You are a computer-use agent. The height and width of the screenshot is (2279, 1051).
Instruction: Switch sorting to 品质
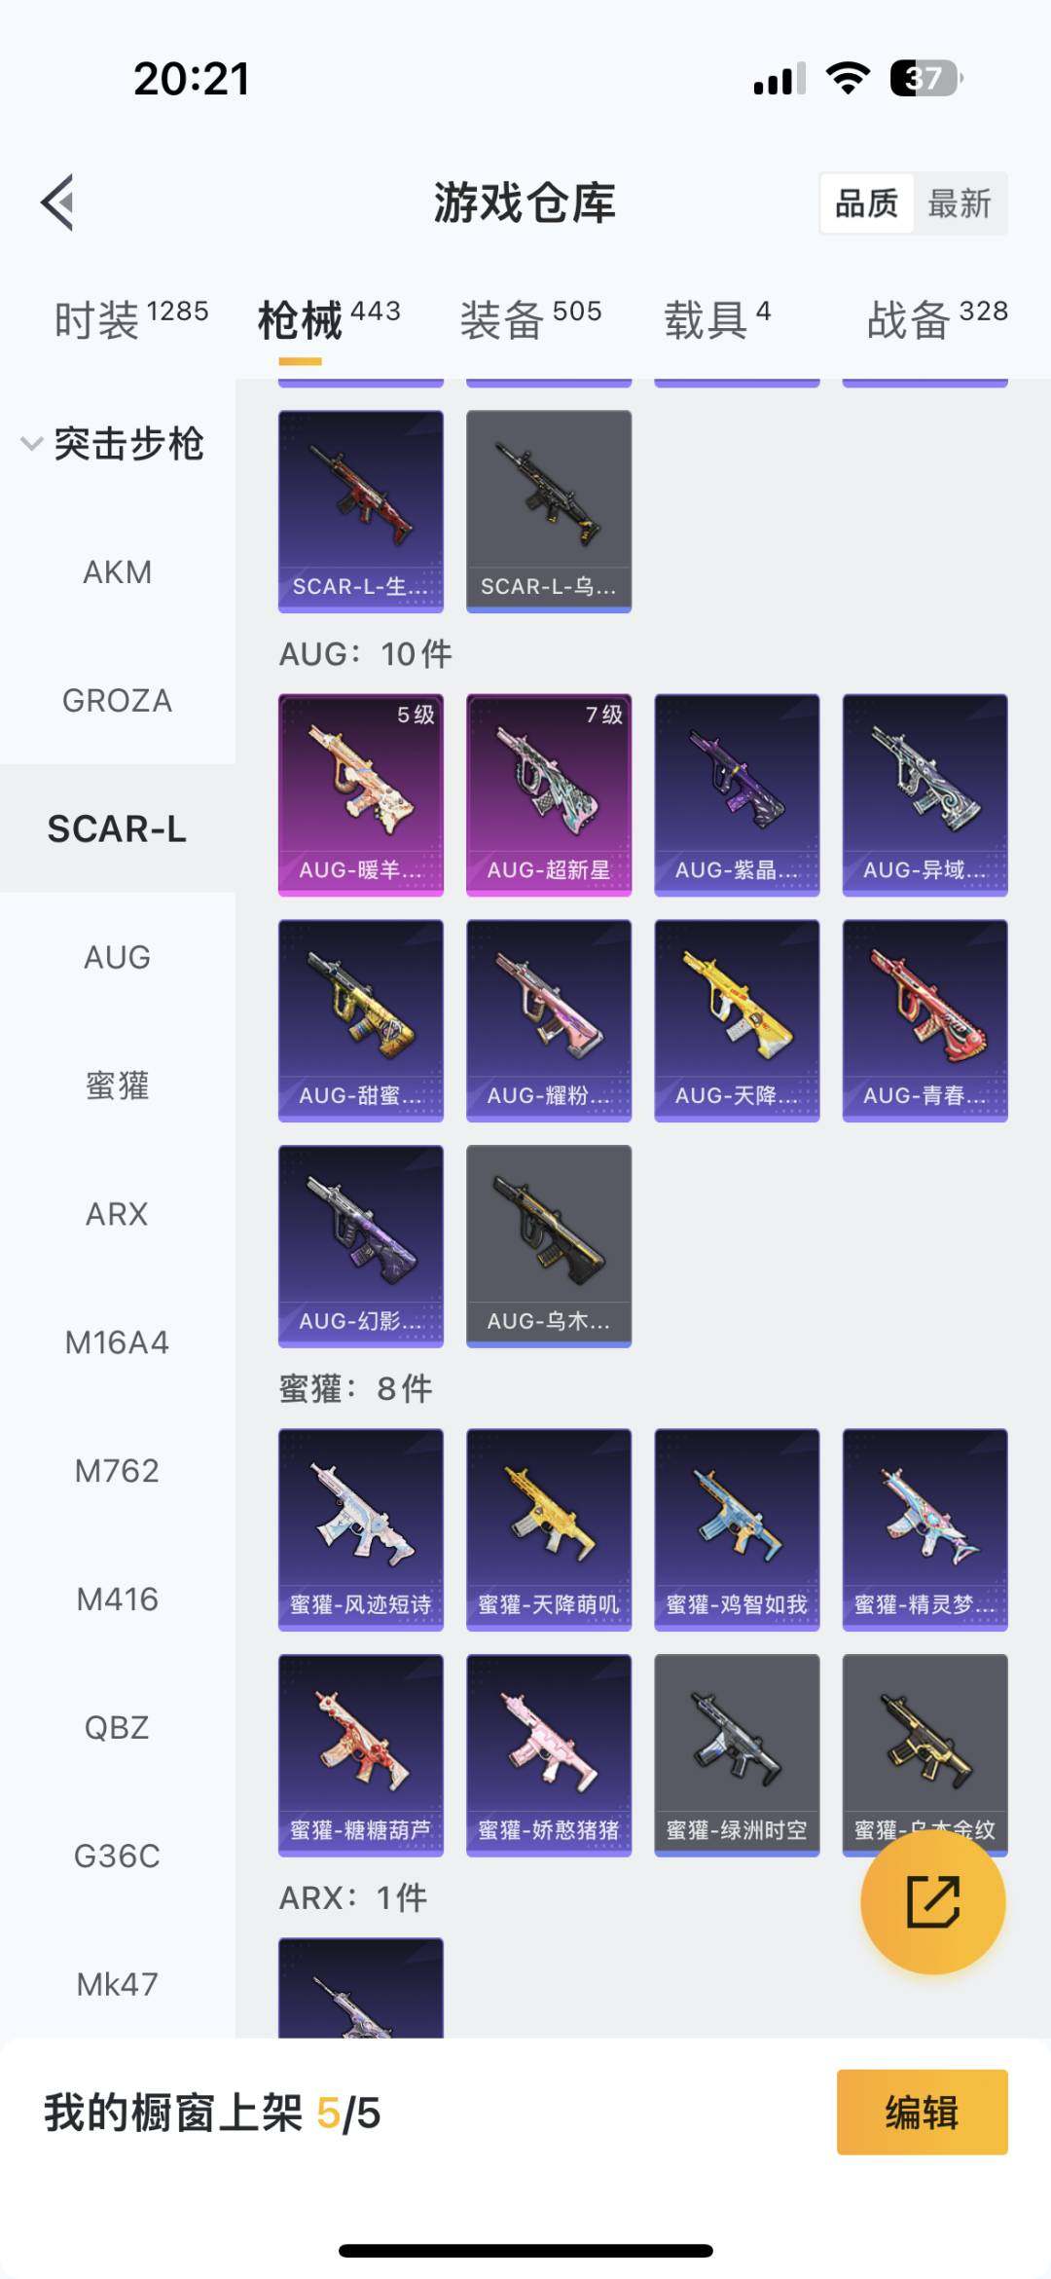coord(866,203)
